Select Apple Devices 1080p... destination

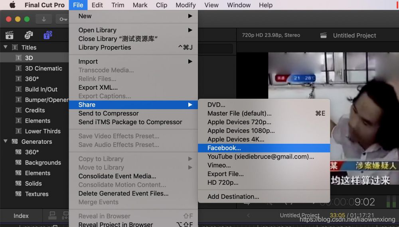tap(264, 131)
